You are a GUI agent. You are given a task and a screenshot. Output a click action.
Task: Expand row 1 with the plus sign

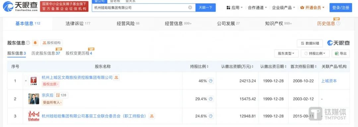pos(26,81)
